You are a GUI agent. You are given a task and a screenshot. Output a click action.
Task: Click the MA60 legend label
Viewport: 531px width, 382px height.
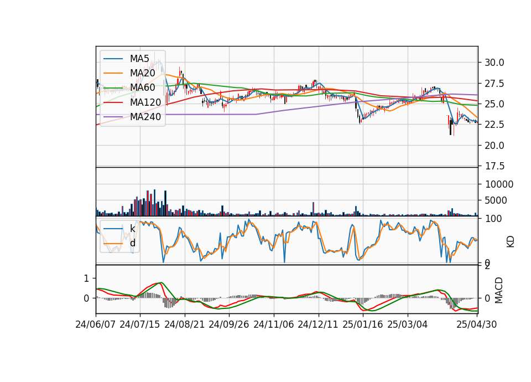142,87
